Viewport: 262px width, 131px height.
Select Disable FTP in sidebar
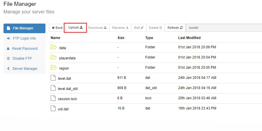22,59
